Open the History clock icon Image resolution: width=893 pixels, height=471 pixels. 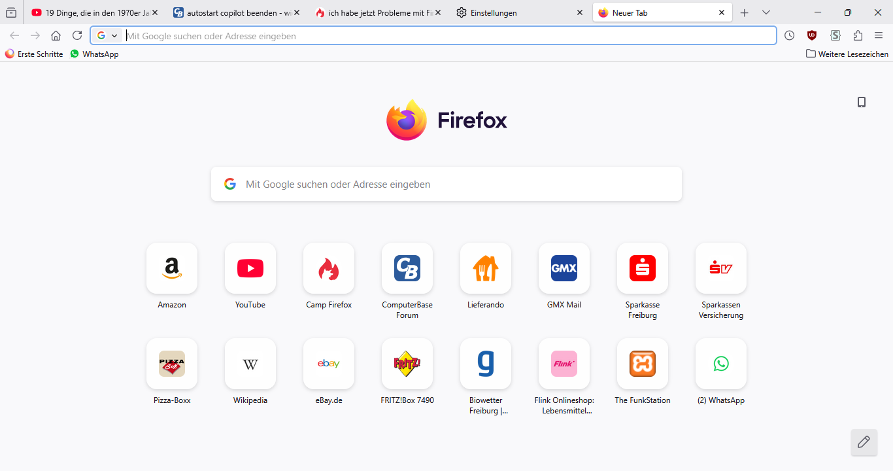790,36
